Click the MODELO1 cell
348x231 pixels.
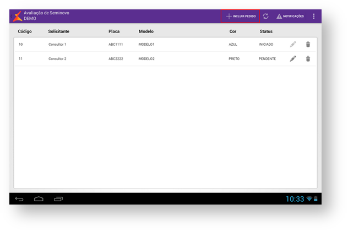coord(146,45)
